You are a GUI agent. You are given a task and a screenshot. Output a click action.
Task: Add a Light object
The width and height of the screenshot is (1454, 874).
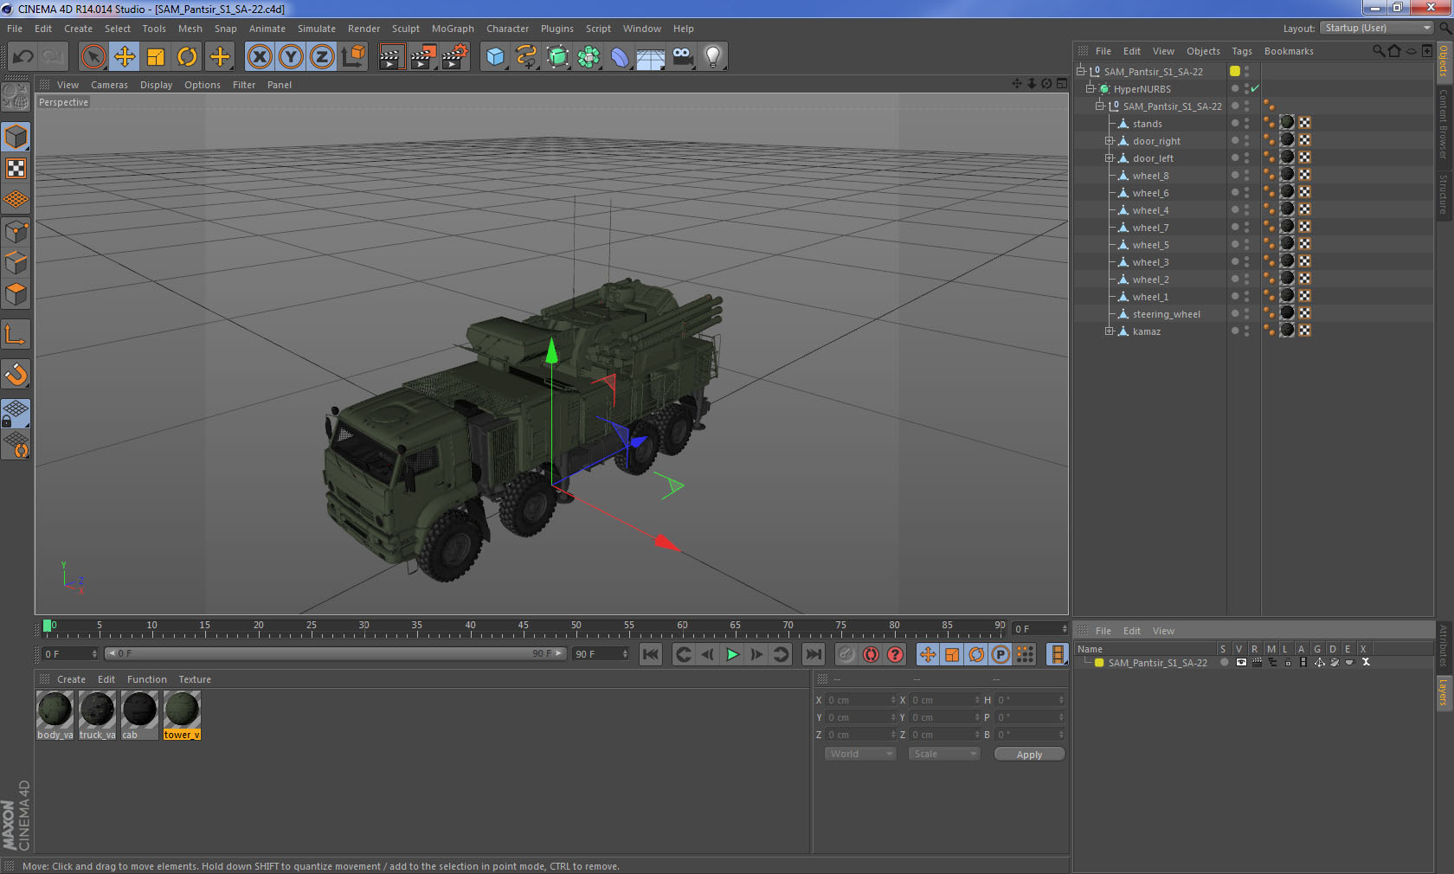[713, 57]
